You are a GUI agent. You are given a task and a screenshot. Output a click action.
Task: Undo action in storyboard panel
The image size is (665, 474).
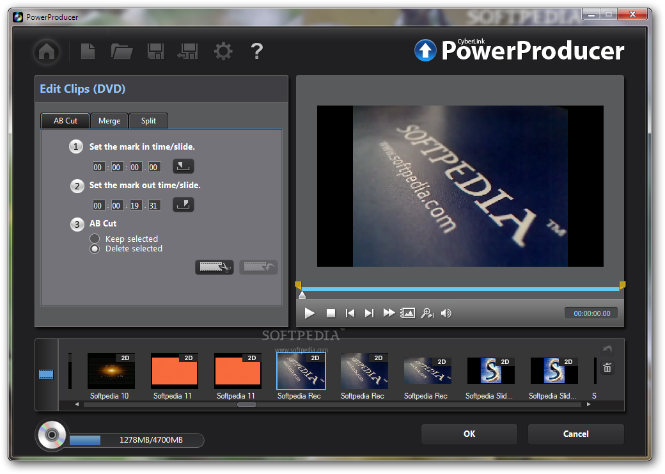tap(607, 349)
